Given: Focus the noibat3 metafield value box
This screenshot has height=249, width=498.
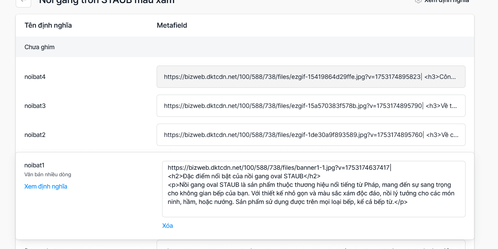Looking at the screenshot, I should click(311, 106).
